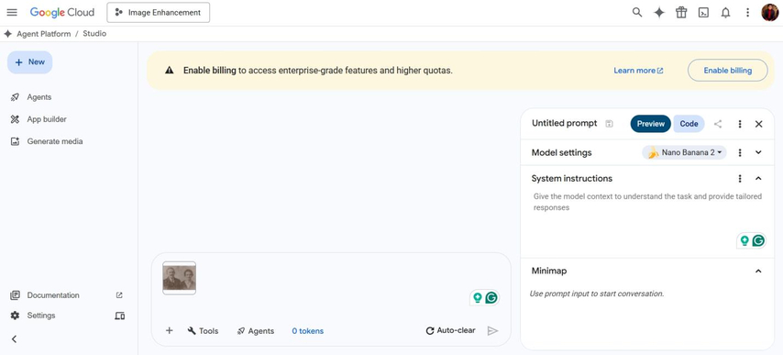The height and width of the screenshot is (355, 783).
Task: Click the devices icon next to Settings
Action: [x=119, y=316]
